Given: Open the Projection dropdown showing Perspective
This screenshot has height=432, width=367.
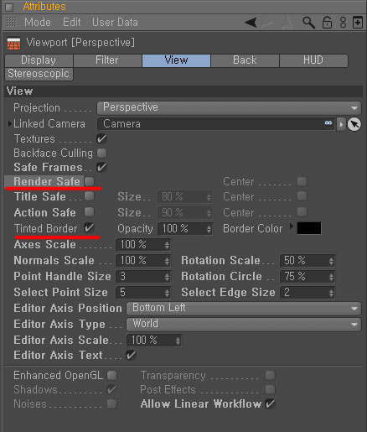Looking at the screenshot, I should 229,108.
